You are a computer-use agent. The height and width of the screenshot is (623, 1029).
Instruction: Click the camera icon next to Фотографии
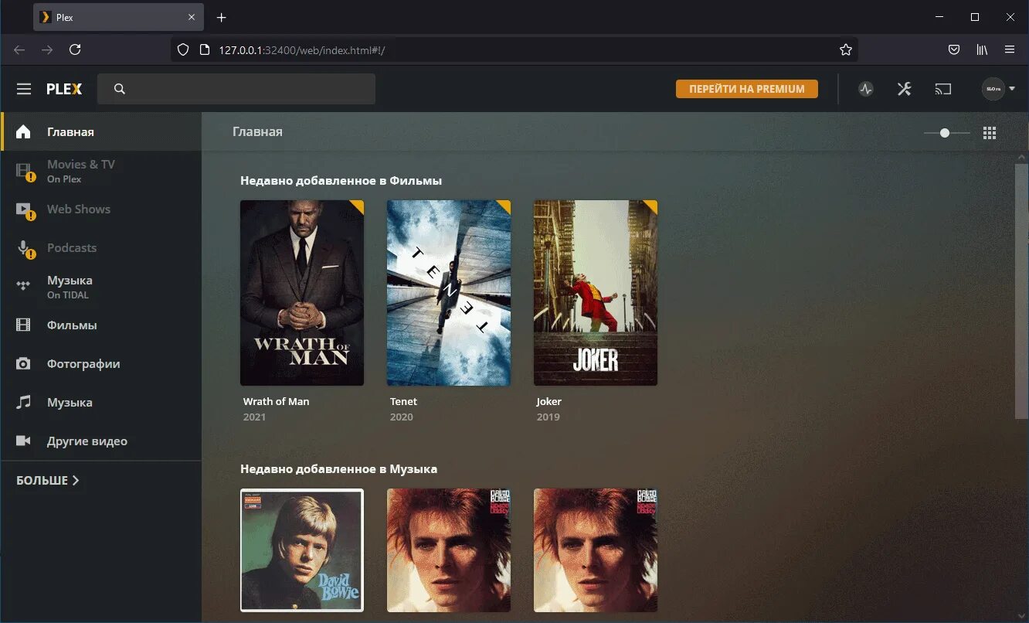click(24, 364)
